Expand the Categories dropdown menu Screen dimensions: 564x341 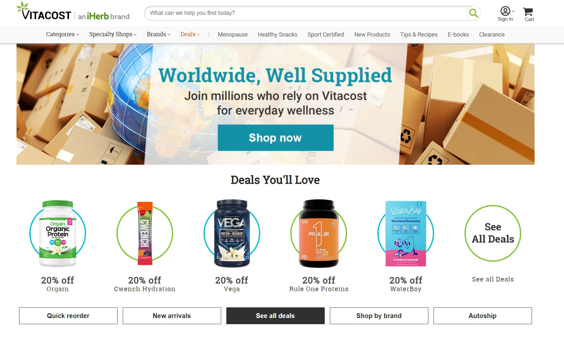[62, 34]
